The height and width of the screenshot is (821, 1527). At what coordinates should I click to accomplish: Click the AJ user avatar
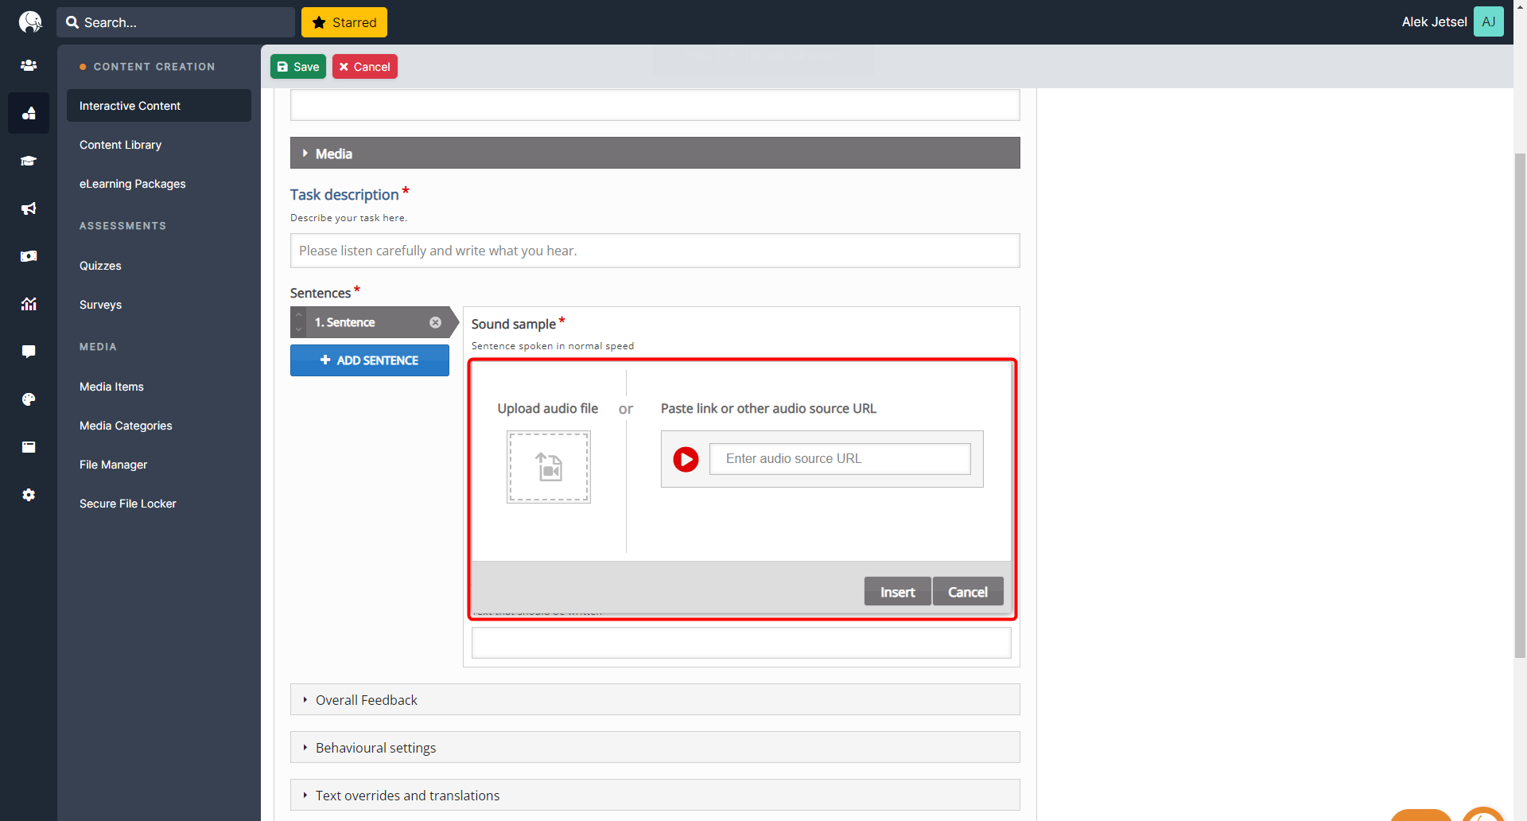1488,21
